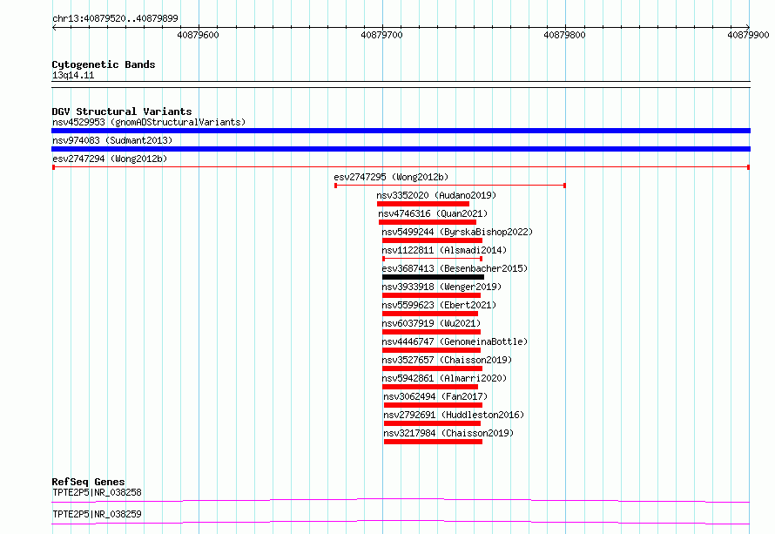Click the chr13:40879520..40879899 region label
Image resolution: width=775 pixels, height=534 pixels.
(x=115, y=18)
